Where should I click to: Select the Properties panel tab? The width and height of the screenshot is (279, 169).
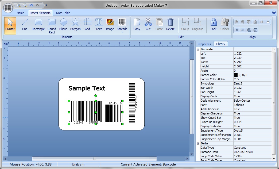click(204, 44)
